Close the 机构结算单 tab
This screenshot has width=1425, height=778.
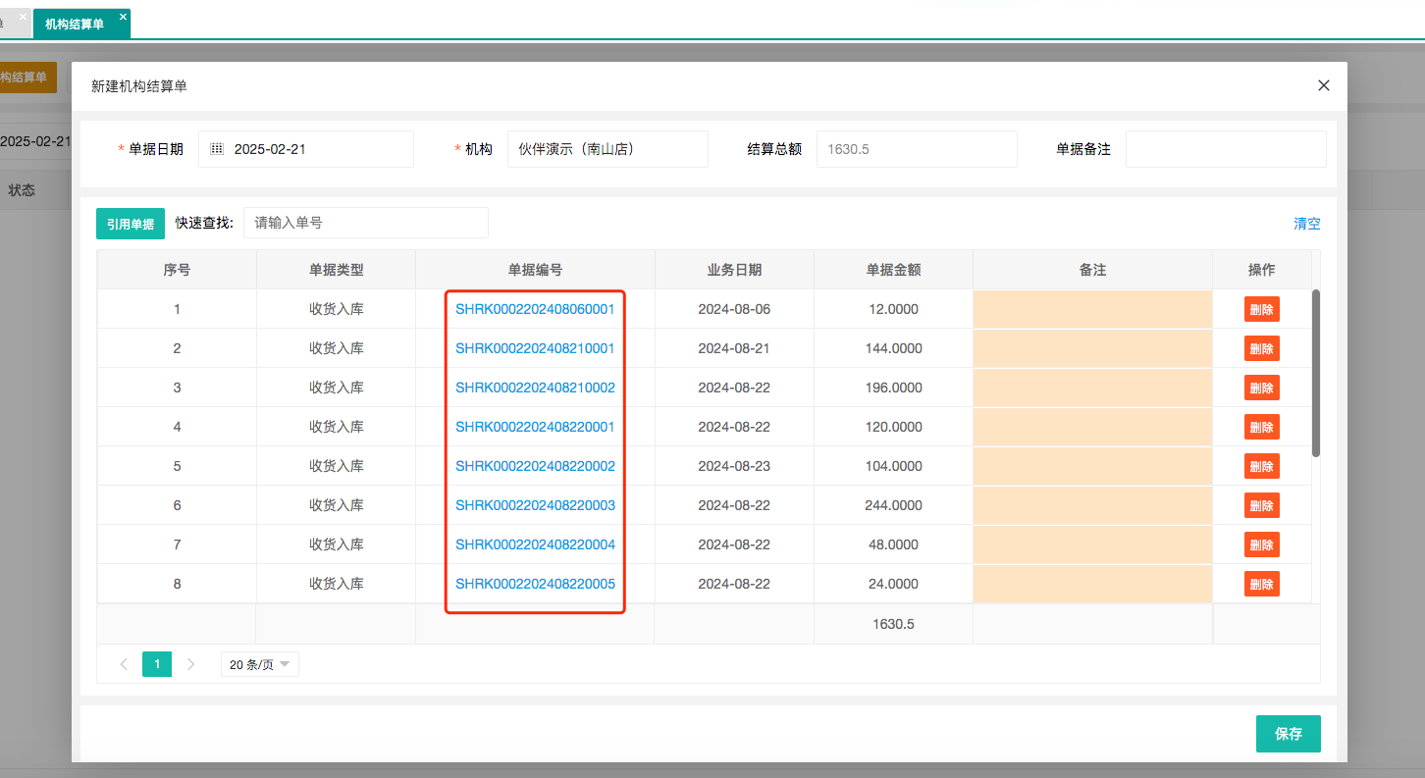click(x=123, y=17)
